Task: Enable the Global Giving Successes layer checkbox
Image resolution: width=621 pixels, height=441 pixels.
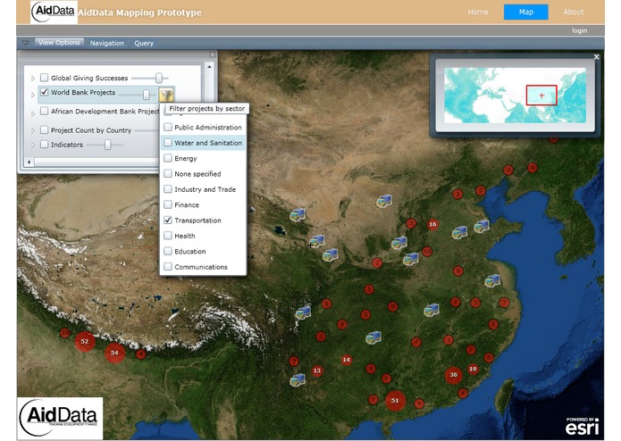Action: click(45, 78)
